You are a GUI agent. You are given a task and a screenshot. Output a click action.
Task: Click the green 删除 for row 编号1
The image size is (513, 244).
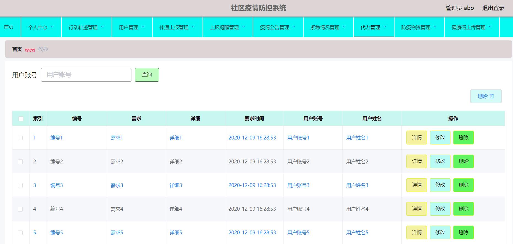pos(463,138)
